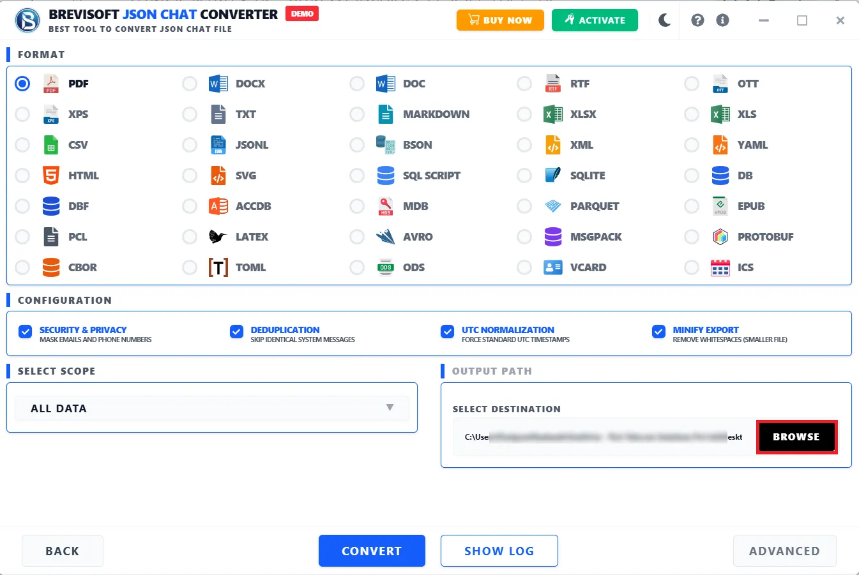Click the DOCX Word document icon

coord(218,84)
